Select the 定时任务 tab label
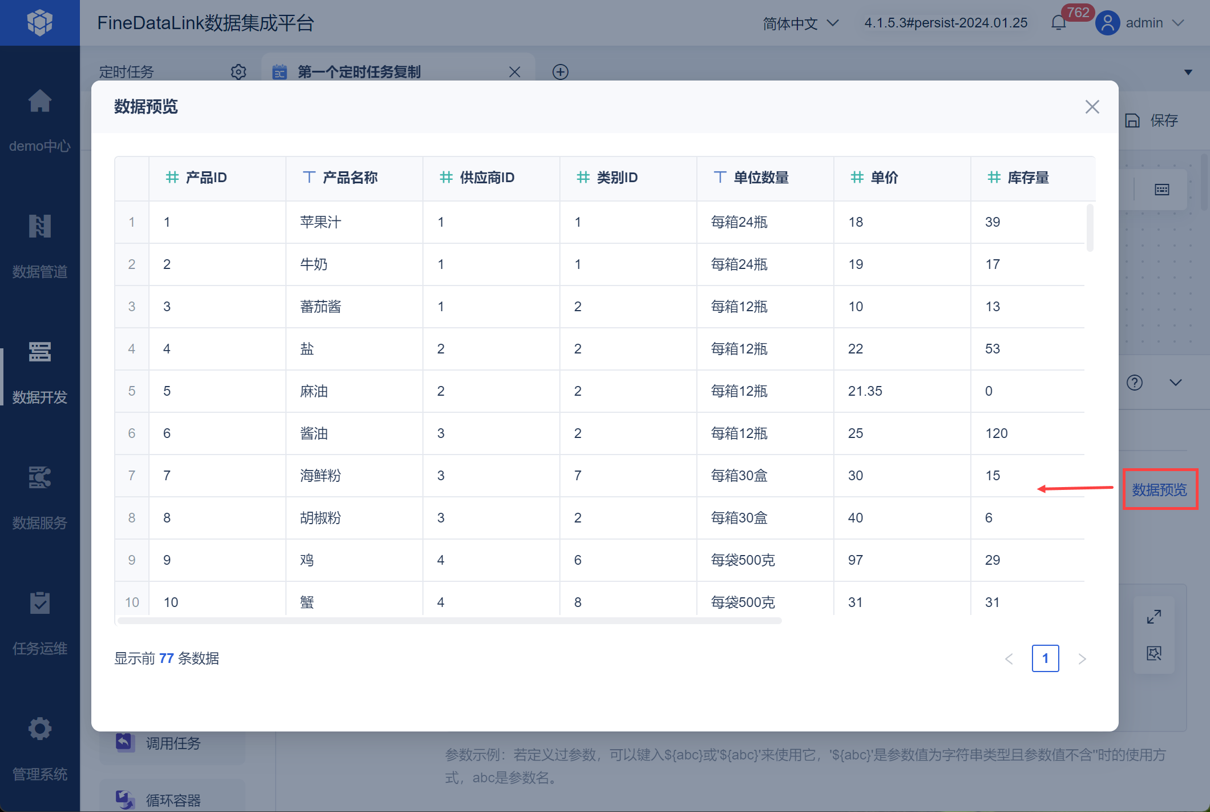Viewport: 1210px width, 812px height. point(126,72)
